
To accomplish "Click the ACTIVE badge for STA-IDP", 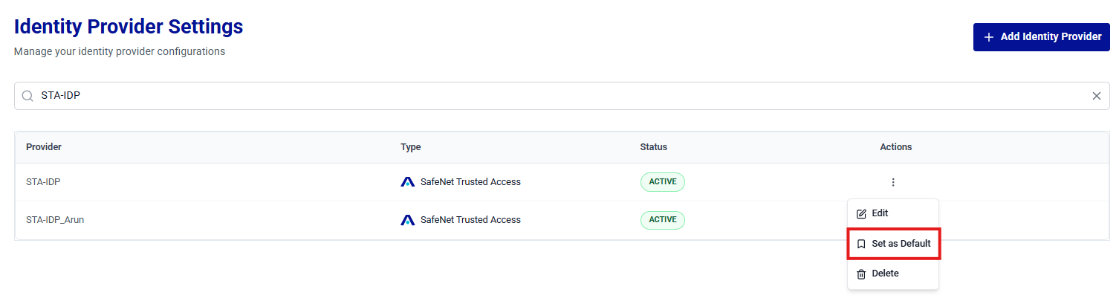I will (x=662, y=182).
